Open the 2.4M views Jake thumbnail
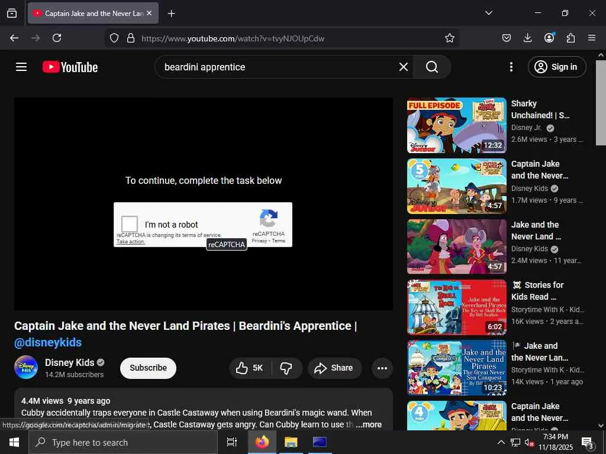The height and width of the screenshot is (454, 606). pos(456,247)
